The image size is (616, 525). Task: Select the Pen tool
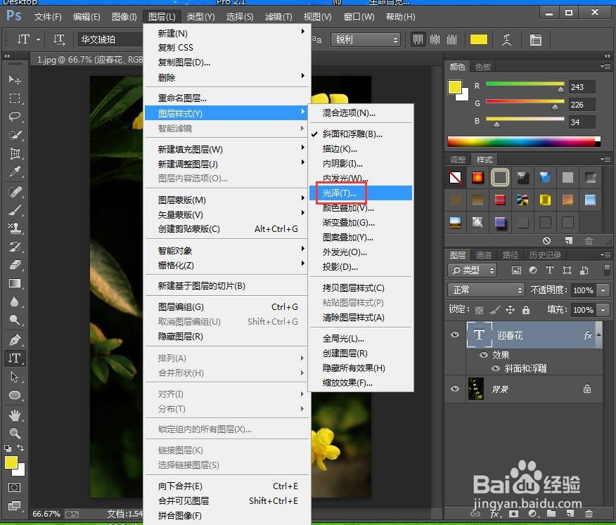(15, 339)
